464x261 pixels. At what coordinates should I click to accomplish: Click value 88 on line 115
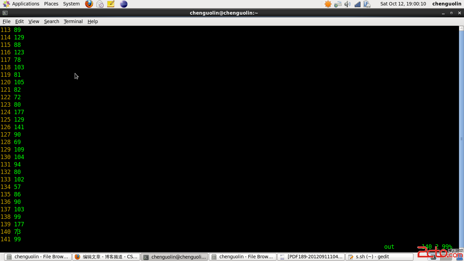17,45
